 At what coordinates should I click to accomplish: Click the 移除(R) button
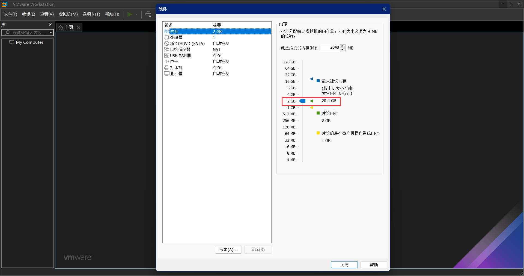pos(258,250)
